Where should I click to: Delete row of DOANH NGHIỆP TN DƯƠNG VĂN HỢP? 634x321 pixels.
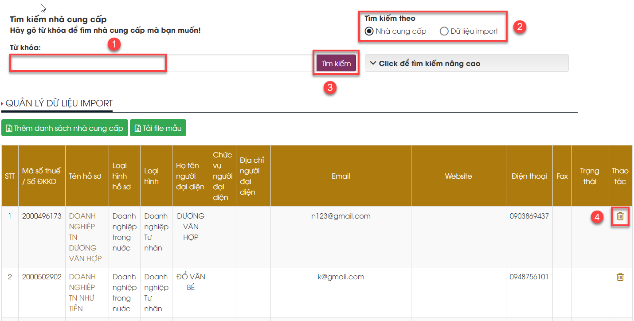coord(620,216)
